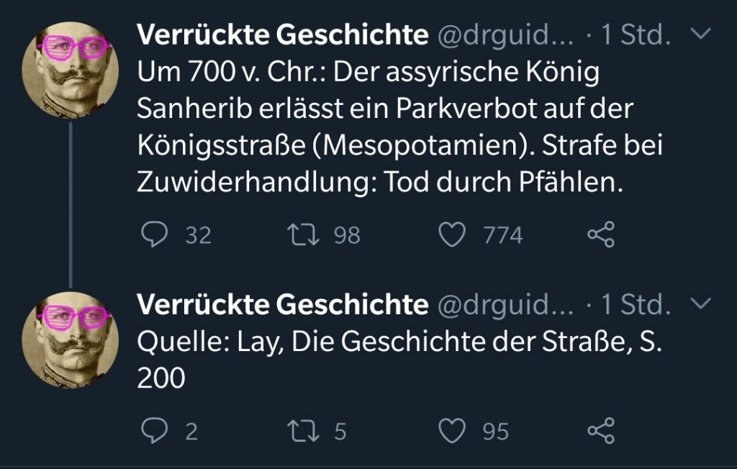This screenshot has width=737, height=469.
Task: Open first tweet via its 1 Std. timestamp
Action: click(x=636, y=35)
